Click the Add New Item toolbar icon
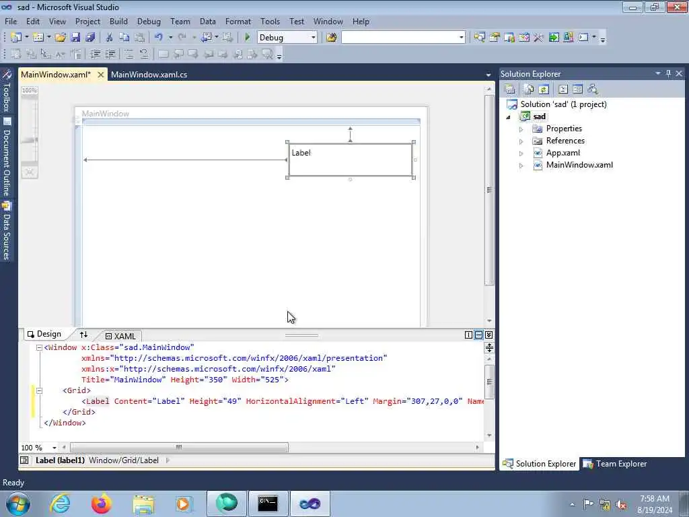The height and width of the screenshot is (517, 689). (x=38, y=38)
